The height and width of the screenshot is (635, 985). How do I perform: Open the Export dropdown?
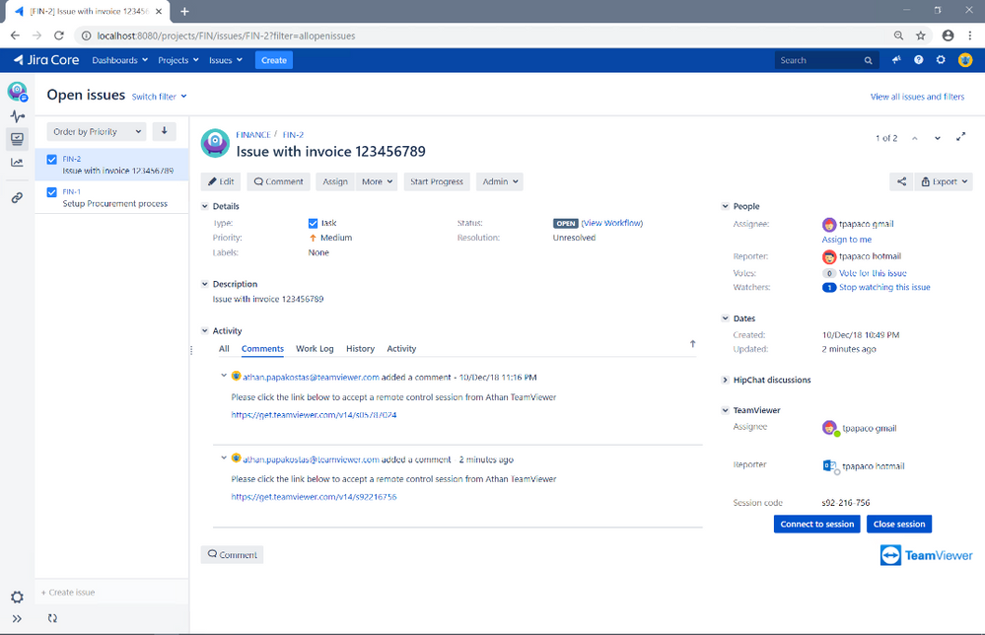tap(944, 181)
